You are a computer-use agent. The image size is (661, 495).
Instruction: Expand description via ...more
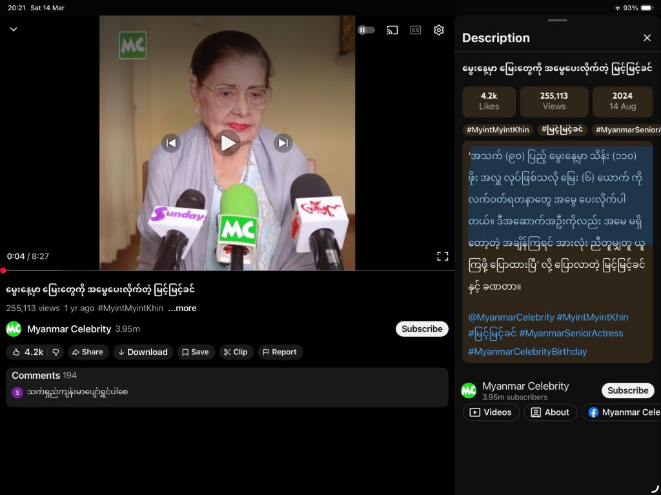click(x=182, y=308)
